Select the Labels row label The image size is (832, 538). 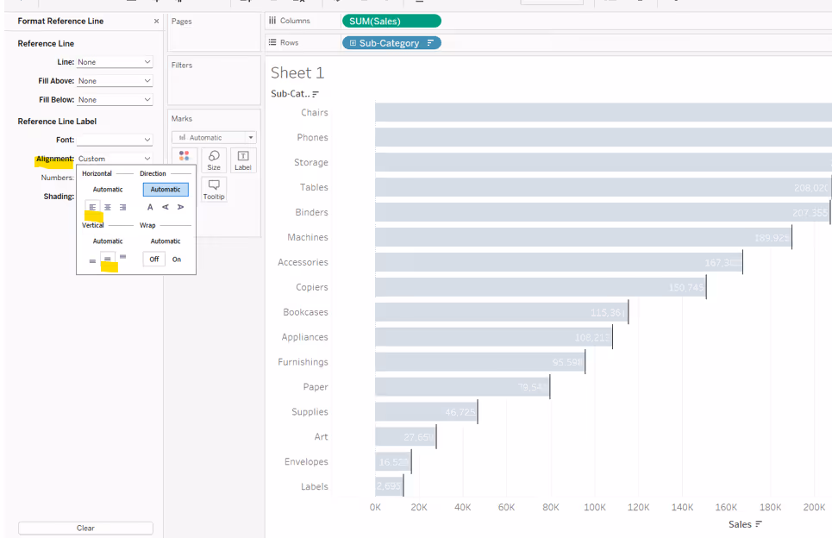[315, 486]
